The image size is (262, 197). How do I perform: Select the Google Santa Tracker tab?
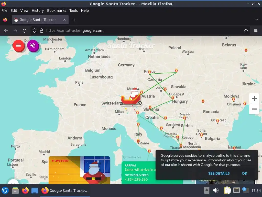coord(40,20)
